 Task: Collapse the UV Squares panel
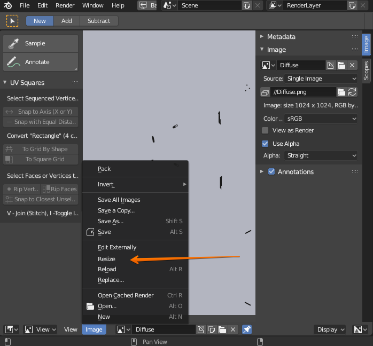[5, 82]
